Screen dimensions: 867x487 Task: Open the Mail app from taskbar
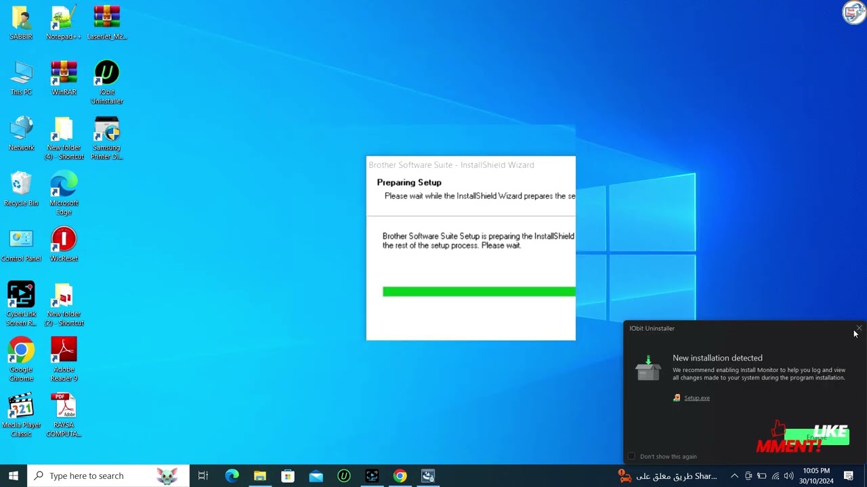coord(316,476)
